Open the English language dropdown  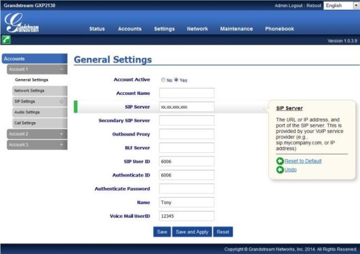tap(341, 6)
